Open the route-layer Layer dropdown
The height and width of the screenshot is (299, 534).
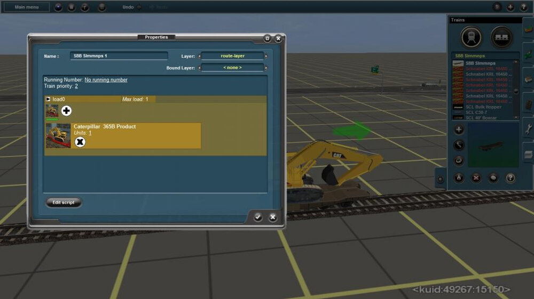pos(233,56)
